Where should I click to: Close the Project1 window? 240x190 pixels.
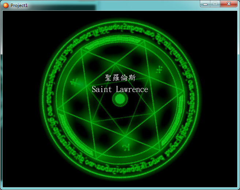click(x=229, y=4)
